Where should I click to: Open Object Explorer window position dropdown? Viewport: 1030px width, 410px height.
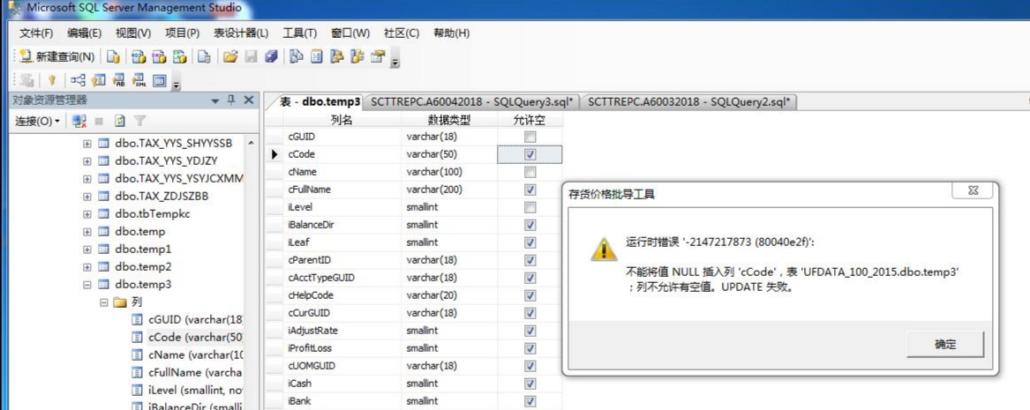tap(214, 101)
